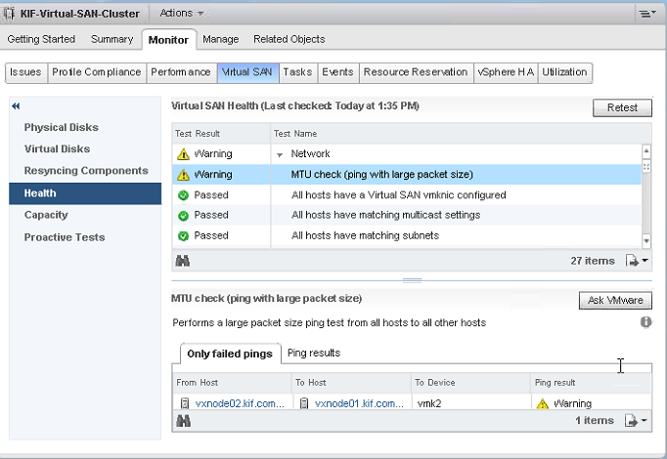Open the Actions dropdown menu
667x459 pixels.
point(181,13)
